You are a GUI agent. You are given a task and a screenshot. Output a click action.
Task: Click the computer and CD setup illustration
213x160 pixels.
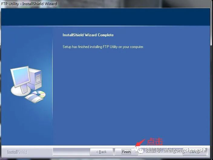coord(28,85)
